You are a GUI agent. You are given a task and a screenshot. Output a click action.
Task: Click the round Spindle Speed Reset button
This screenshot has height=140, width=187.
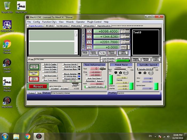(x=151, y=73)
